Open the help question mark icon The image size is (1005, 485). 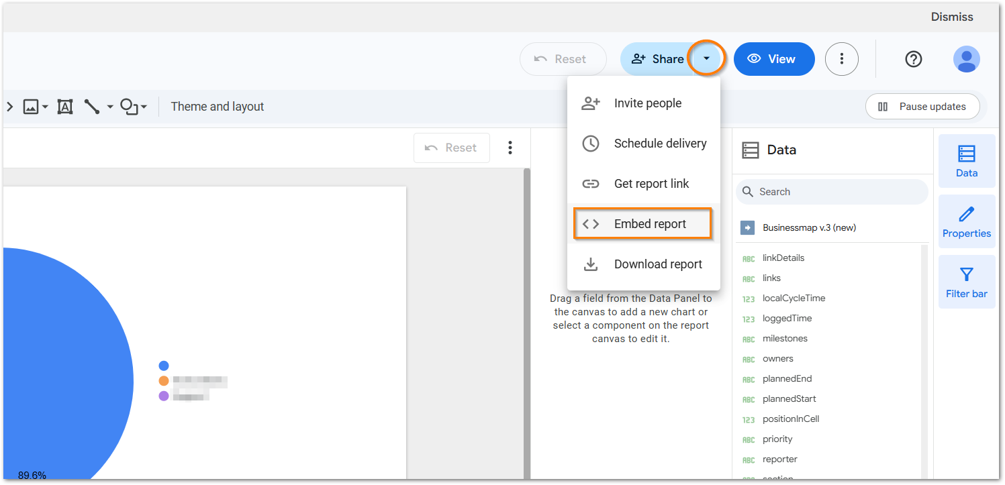913,59
